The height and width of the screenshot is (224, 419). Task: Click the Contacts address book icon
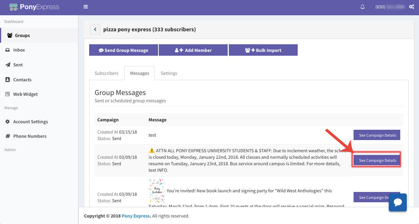(8, 79)
